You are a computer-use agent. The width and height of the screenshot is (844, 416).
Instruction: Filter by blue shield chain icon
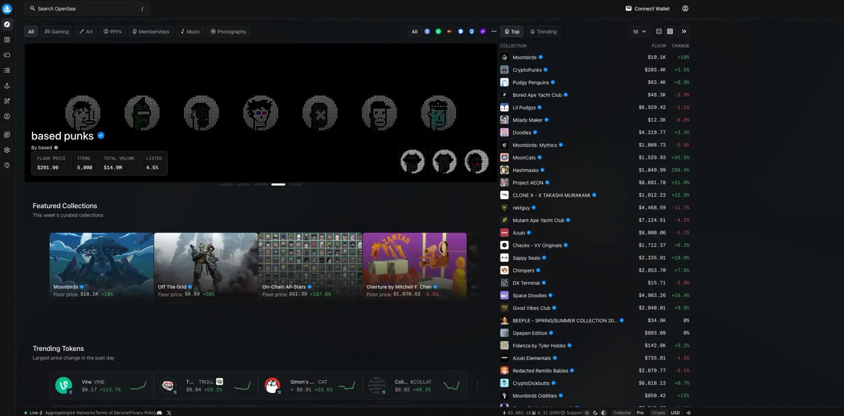coord(472,32)
